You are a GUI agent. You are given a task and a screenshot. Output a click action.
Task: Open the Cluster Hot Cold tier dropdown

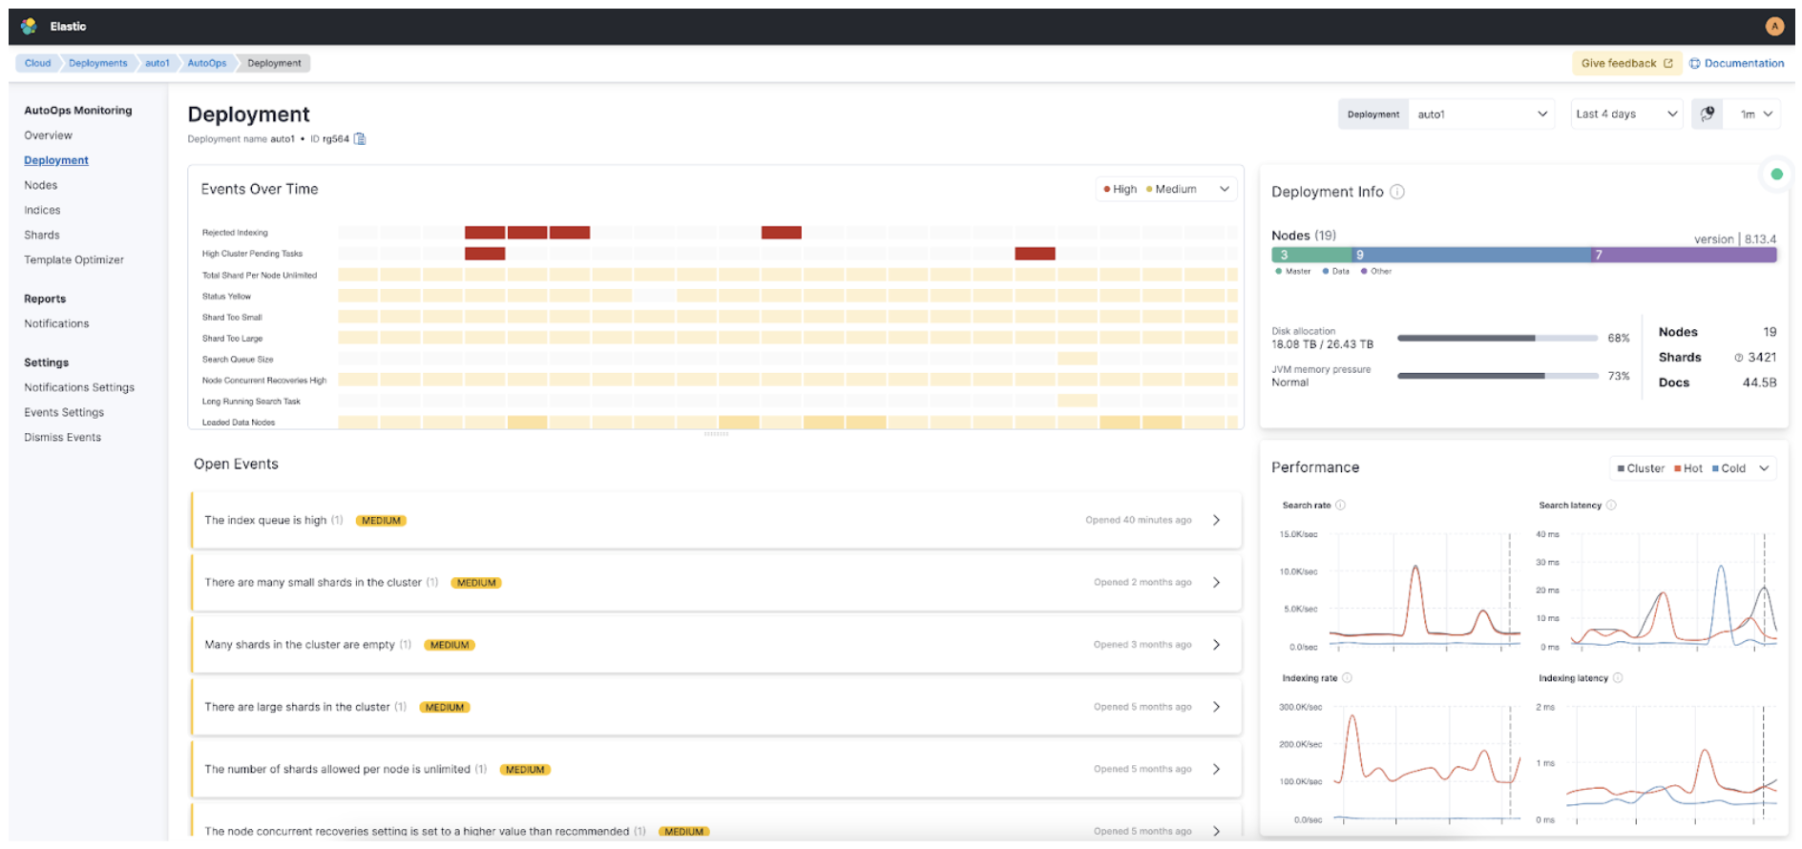(1692, 468)
